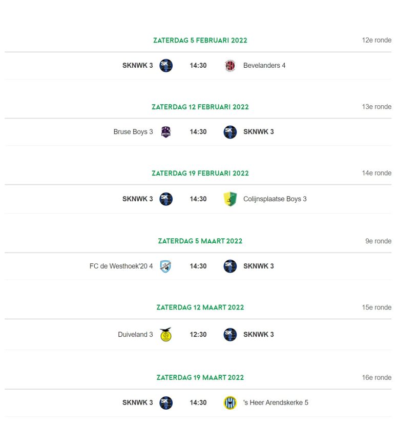Open the Bevelanders 4 team name
This screenshot has width=398, height=422.
click(264, 65)
